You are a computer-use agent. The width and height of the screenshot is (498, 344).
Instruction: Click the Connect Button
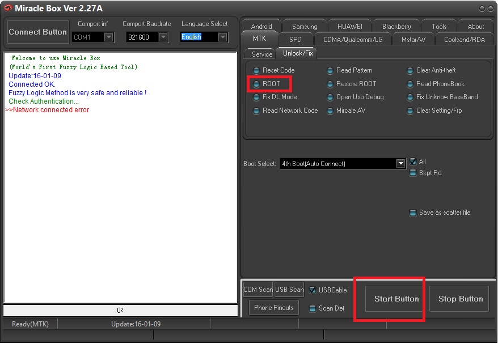[x=38, y=32]
